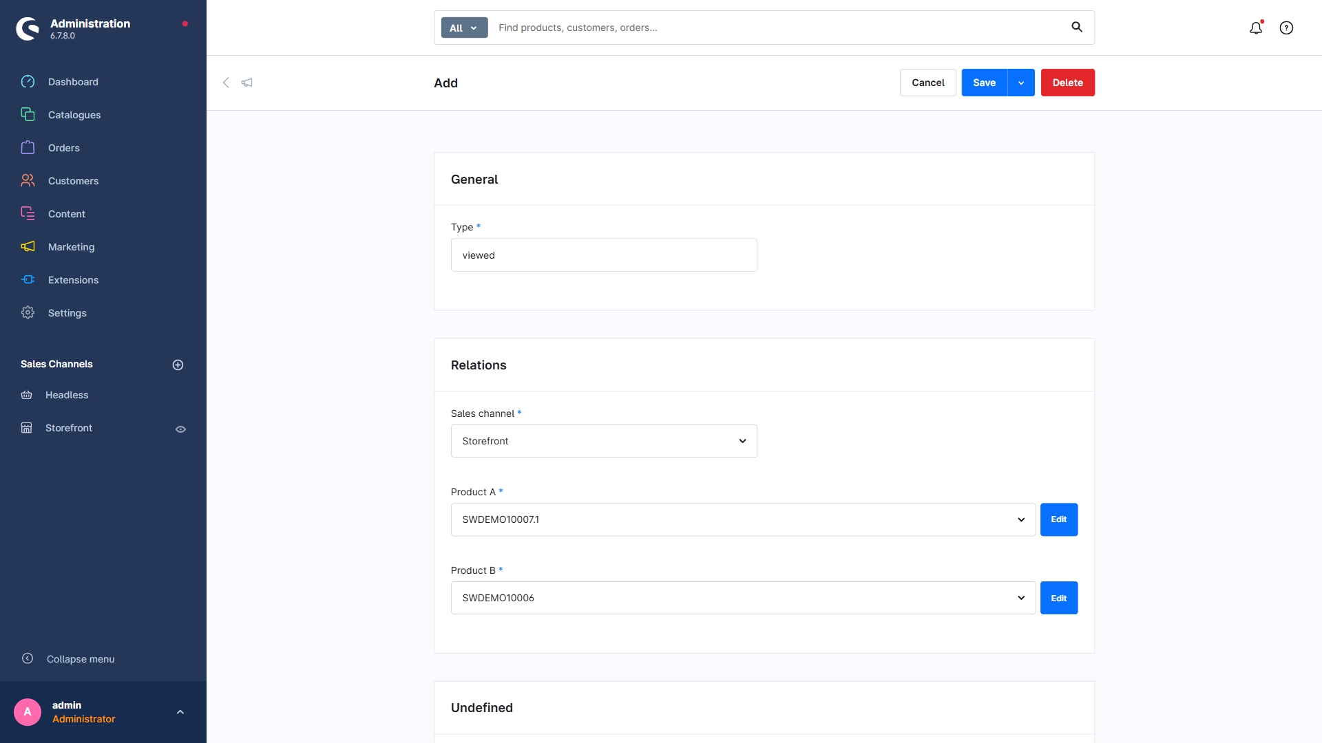This screenshot has width=1322, height=743.
Task: Open the Marketing menu item
Action: pyautogui.click(x=72, y=247)
